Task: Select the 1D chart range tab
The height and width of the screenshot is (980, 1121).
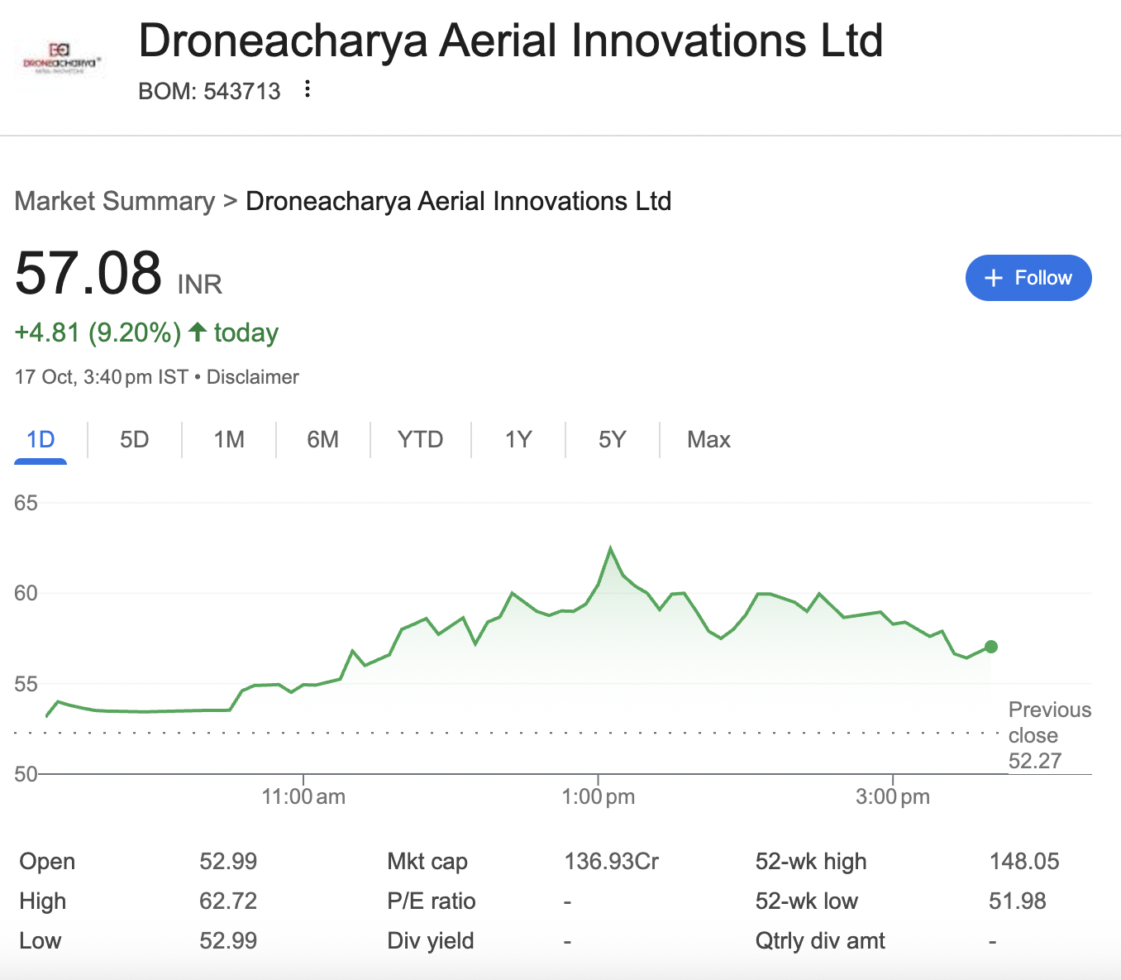Action: (x=41, y=439)
